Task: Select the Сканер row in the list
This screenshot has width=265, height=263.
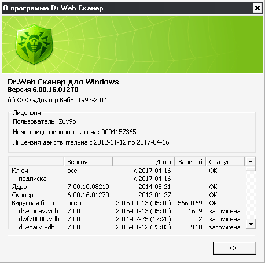Action: click(x=127, y=195)
